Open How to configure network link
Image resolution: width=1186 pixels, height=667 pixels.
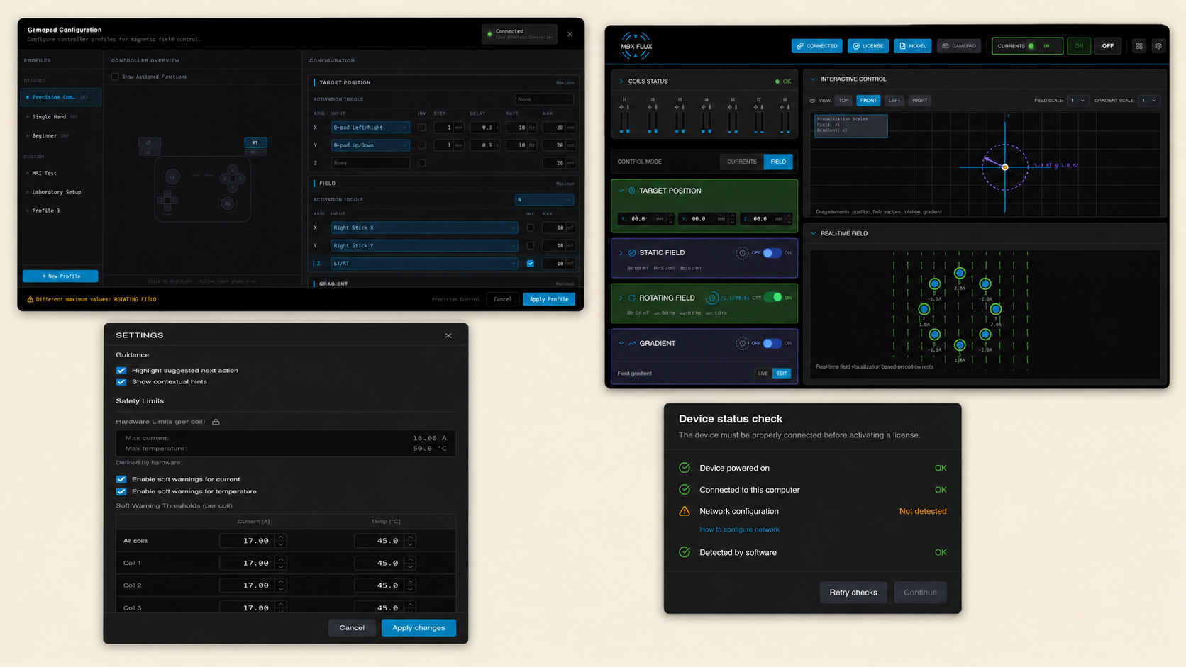739,529
